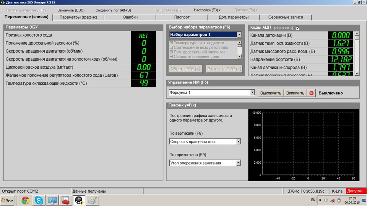Open the Набор параметров 1 dropdown

pyautogui.click(x=239, y=35)
